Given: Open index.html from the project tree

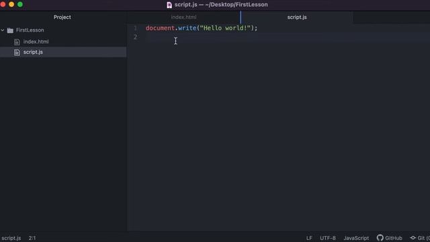Looking at the screenshot, I should (x=36, y=42).
